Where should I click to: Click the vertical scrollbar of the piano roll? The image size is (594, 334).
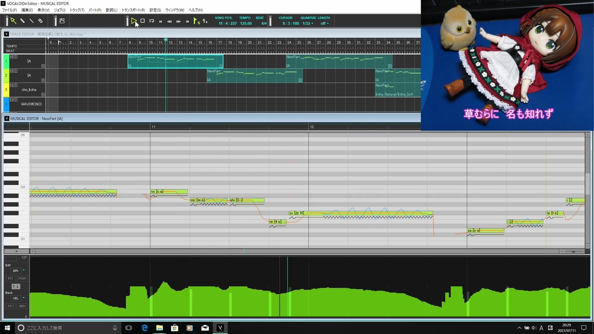click(588, 190)
